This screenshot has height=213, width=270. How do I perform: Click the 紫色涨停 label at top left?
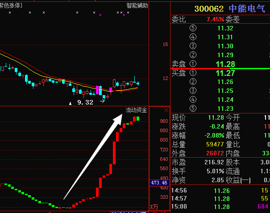pyautogui.click(x=12, y=5)
